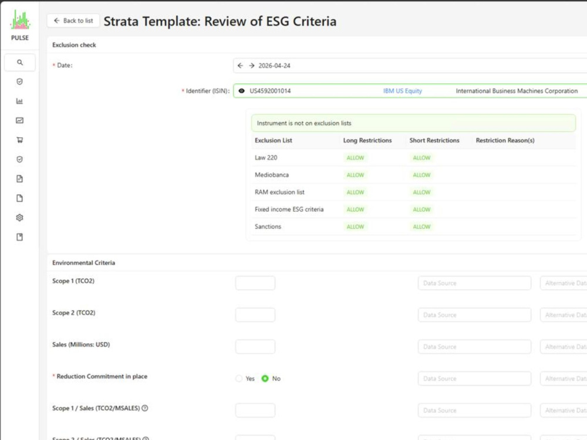
Task: Open the blank page icon in the sidebar
Action: coord(20,198)
